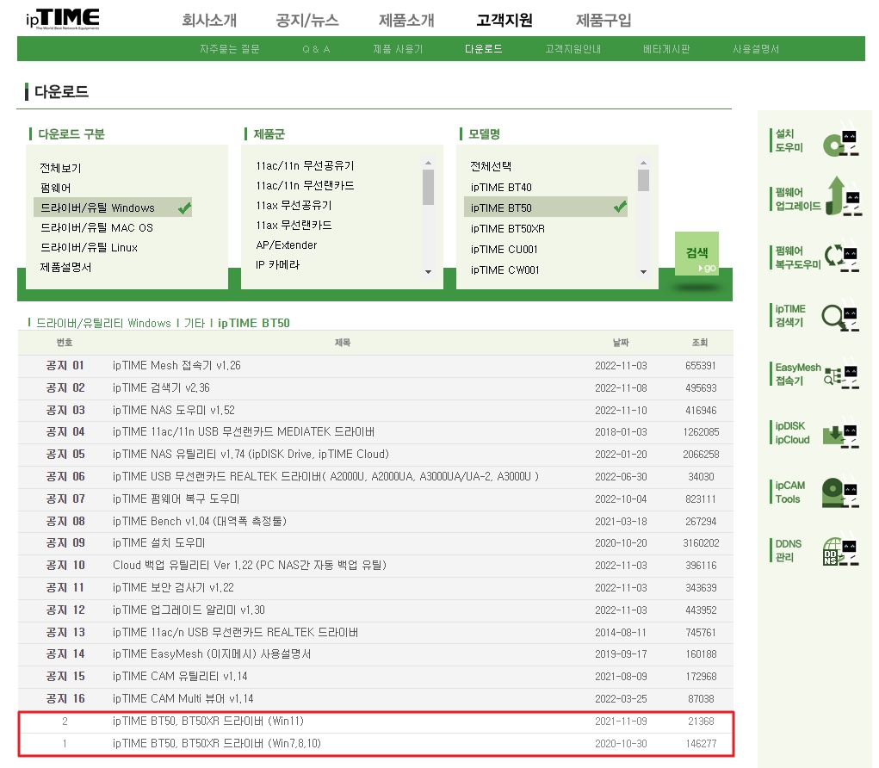Go to 제품 사용기 submenu
Screen dimensions: 879x768
pyautogui.click(x=398, y=49)
